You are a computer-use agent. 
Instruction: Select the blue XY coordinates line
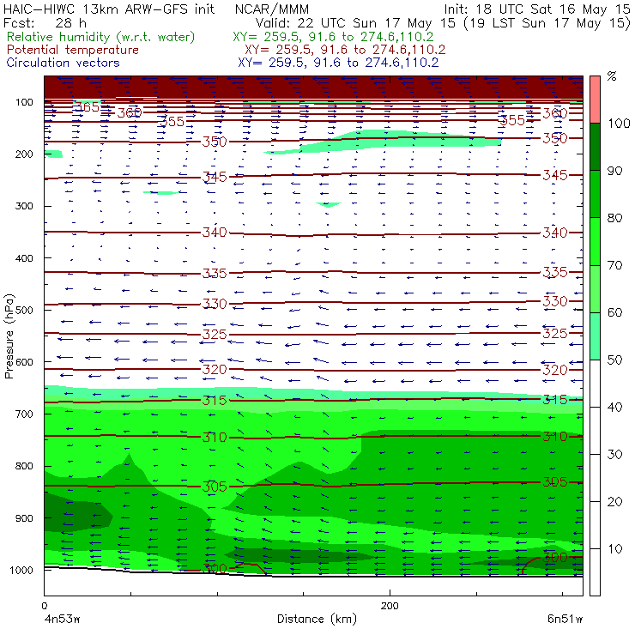tap(338, 63)
